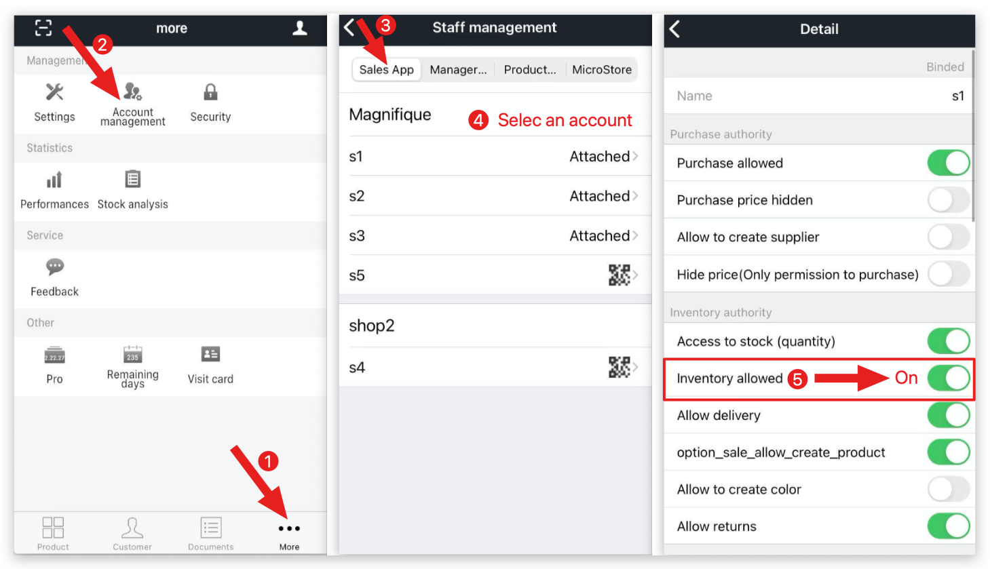View the Performances statistics

(54, 190)
